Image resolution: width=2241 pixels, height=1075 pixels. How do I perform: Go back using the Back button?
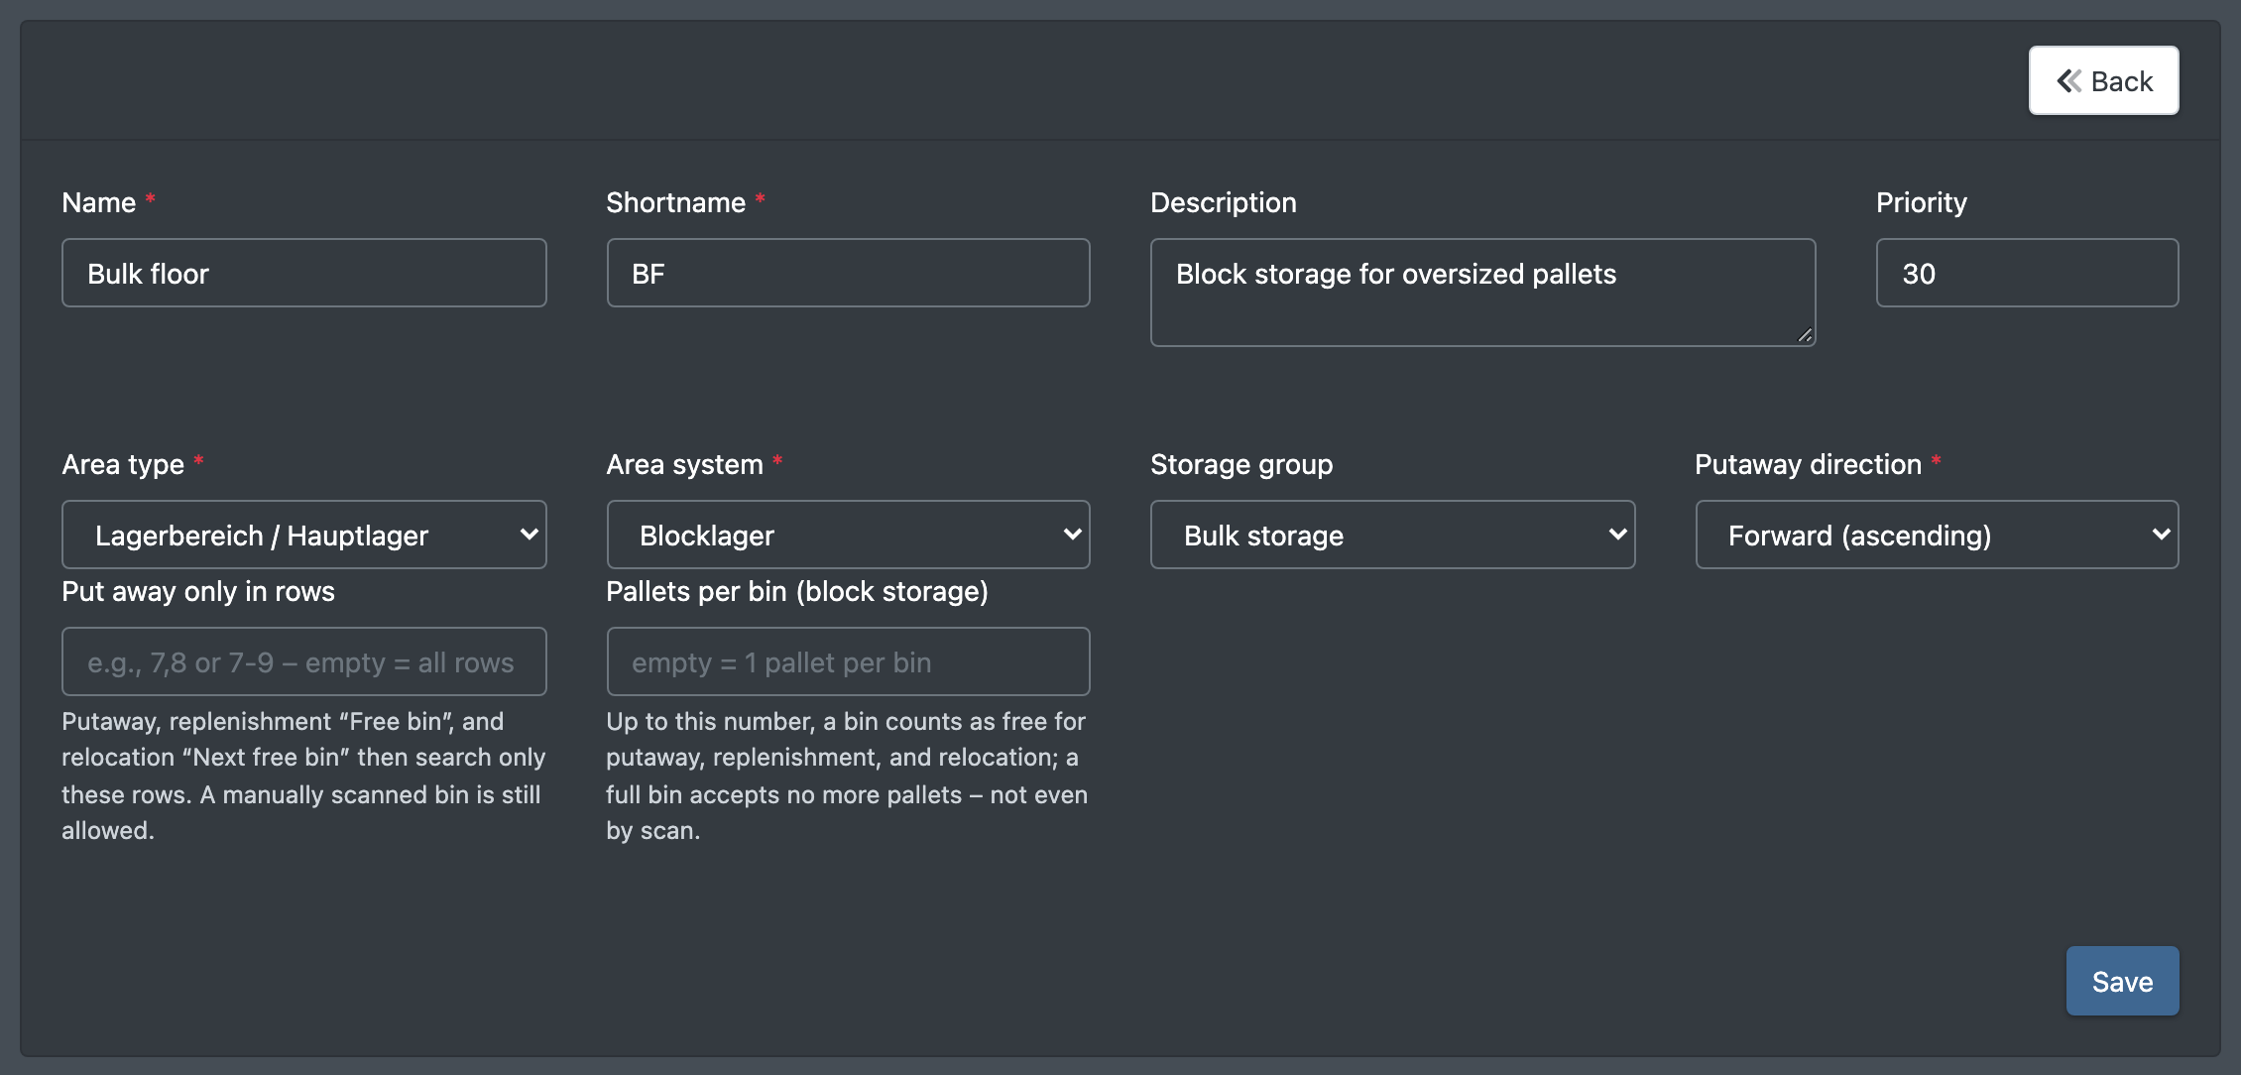pyautogui.click(x=2103, y=80)
